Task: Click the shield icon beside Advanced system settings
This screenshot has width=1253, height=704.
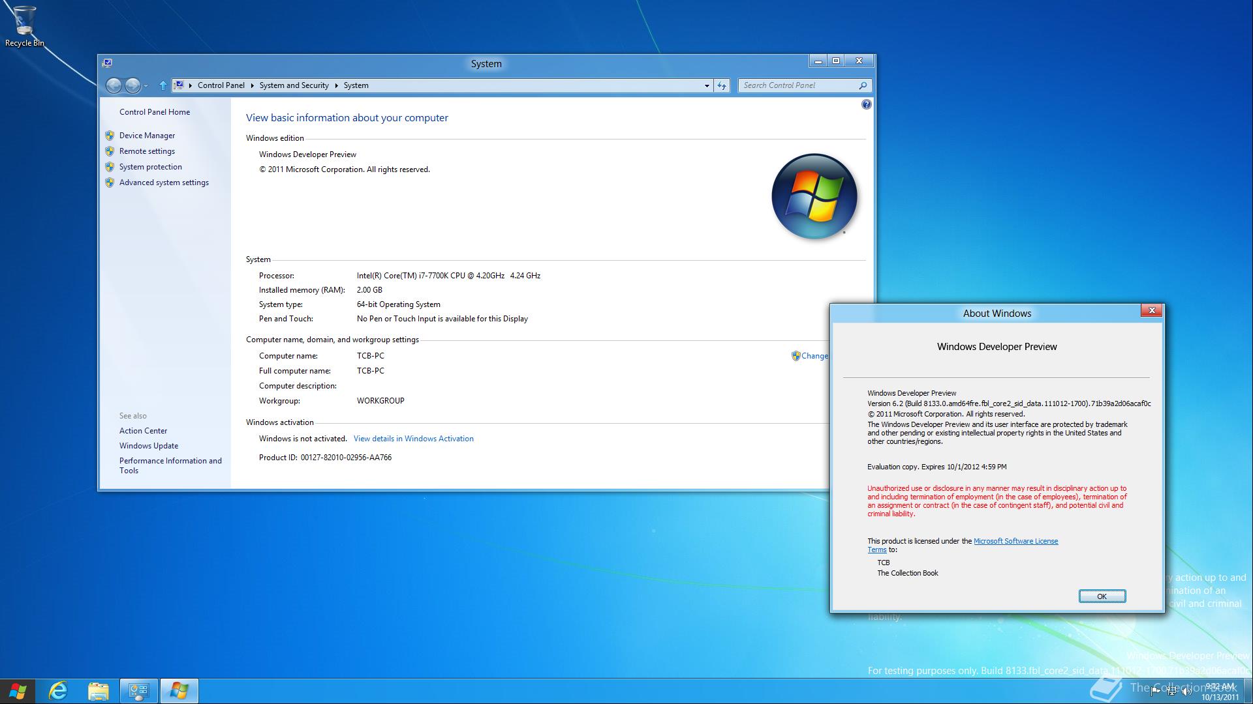Action: coord(110,183)
